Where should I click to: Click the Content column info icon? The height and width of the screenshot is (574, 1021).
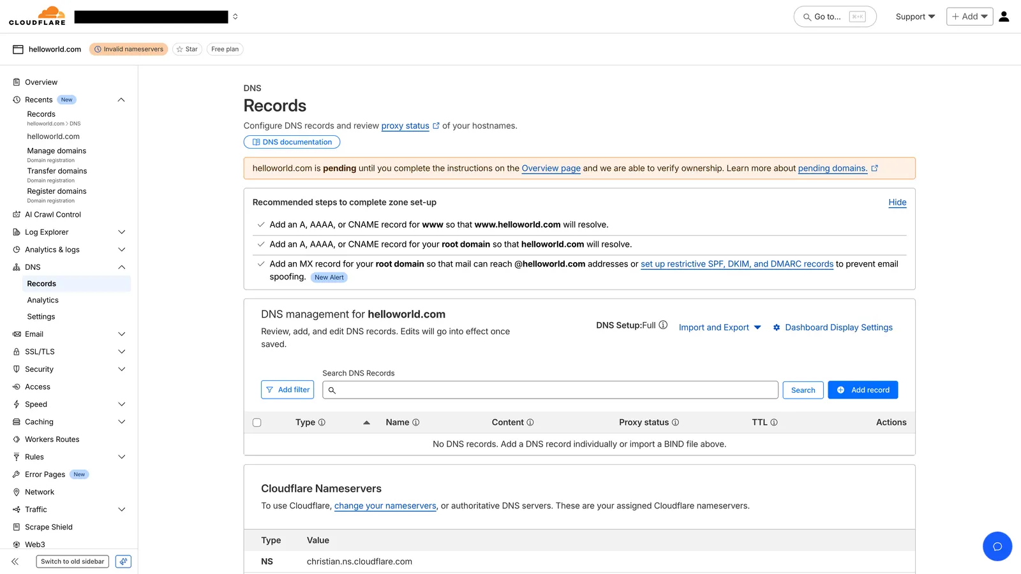530,423
